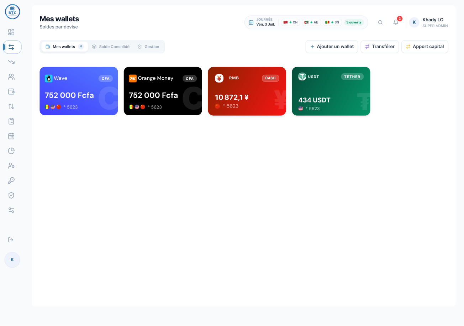The height and width of the screenshot is (326, 464).
Task: Open the sliders settings sidebar icon
Action: point(11,210)
